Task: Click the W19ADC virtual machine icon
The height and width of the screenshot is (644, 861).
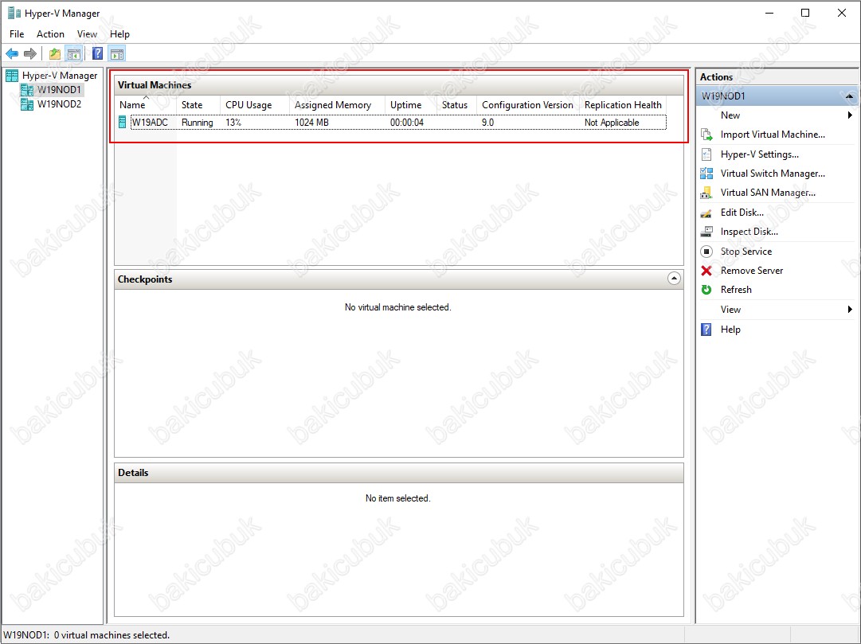Action: (123, 122)
